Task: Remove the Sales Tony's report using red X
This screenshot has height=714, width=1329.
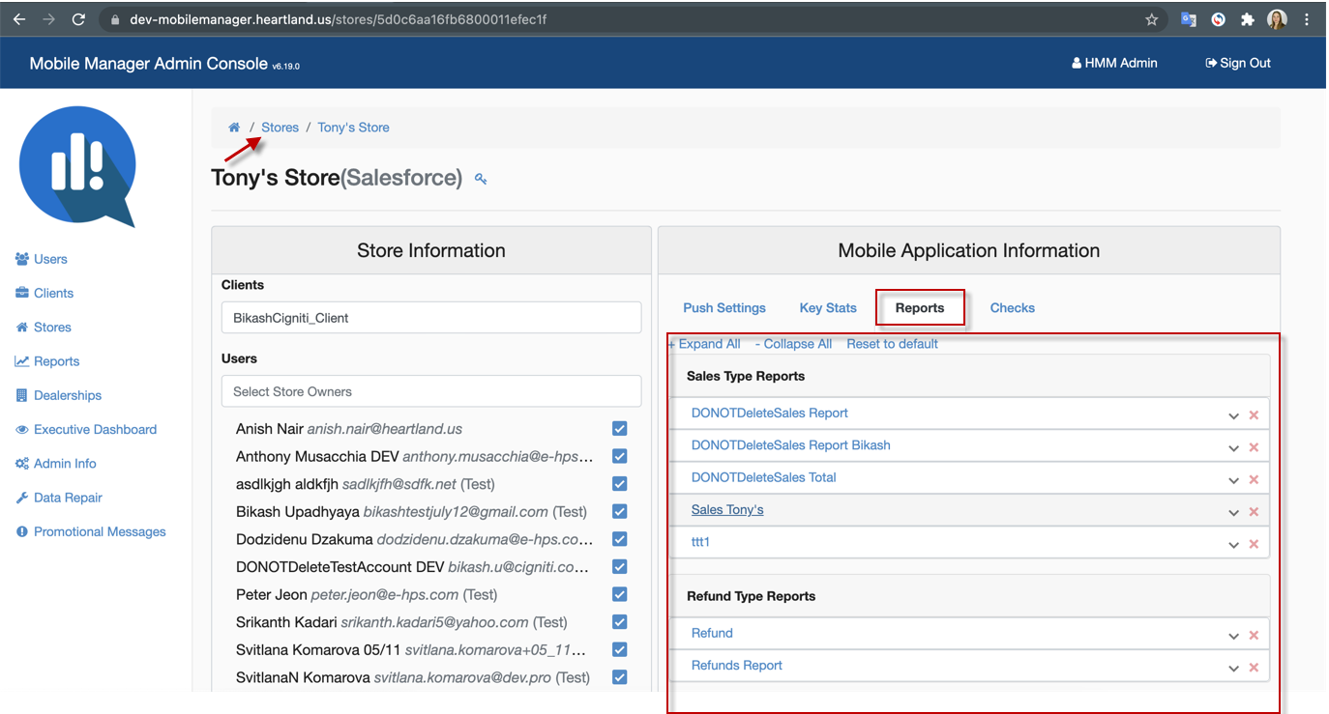Action: pyautogui.click(x=1254, y=512)
